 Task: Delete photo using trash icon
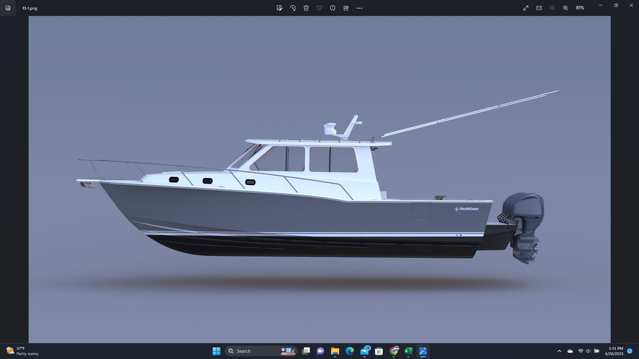point(306,8)
